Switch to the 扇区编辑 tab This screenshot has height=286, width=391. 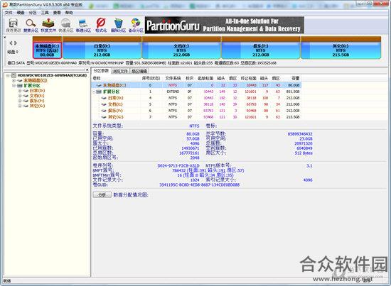coord(139,71)
